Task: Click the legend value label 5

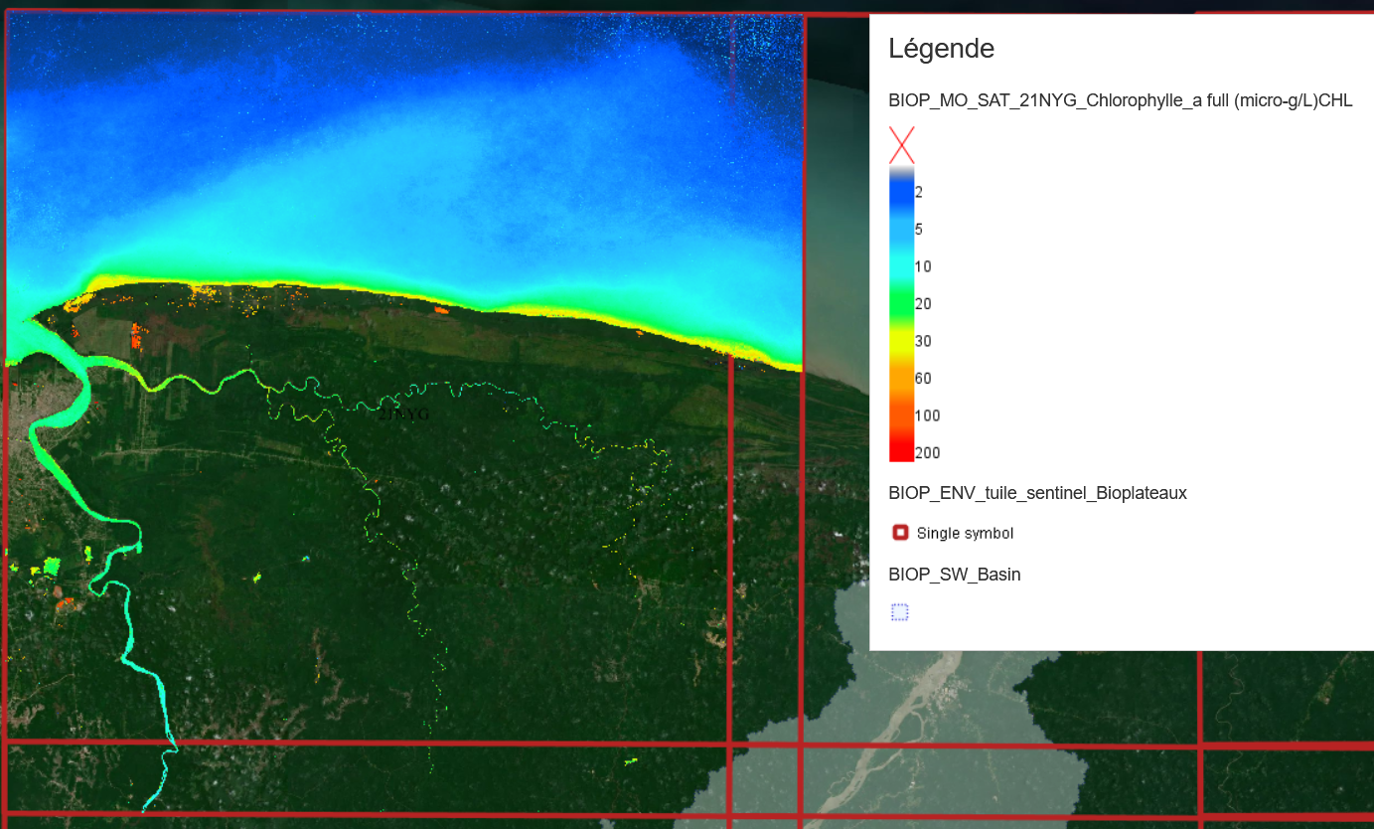Action: point(919,230)
